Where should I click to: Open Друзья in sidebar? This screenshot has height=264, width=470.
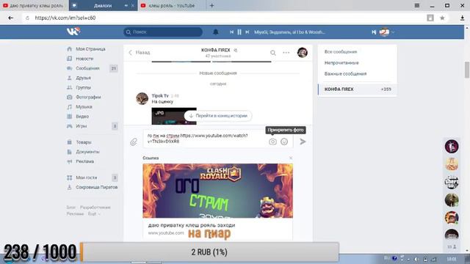click(x=83, y=78)
